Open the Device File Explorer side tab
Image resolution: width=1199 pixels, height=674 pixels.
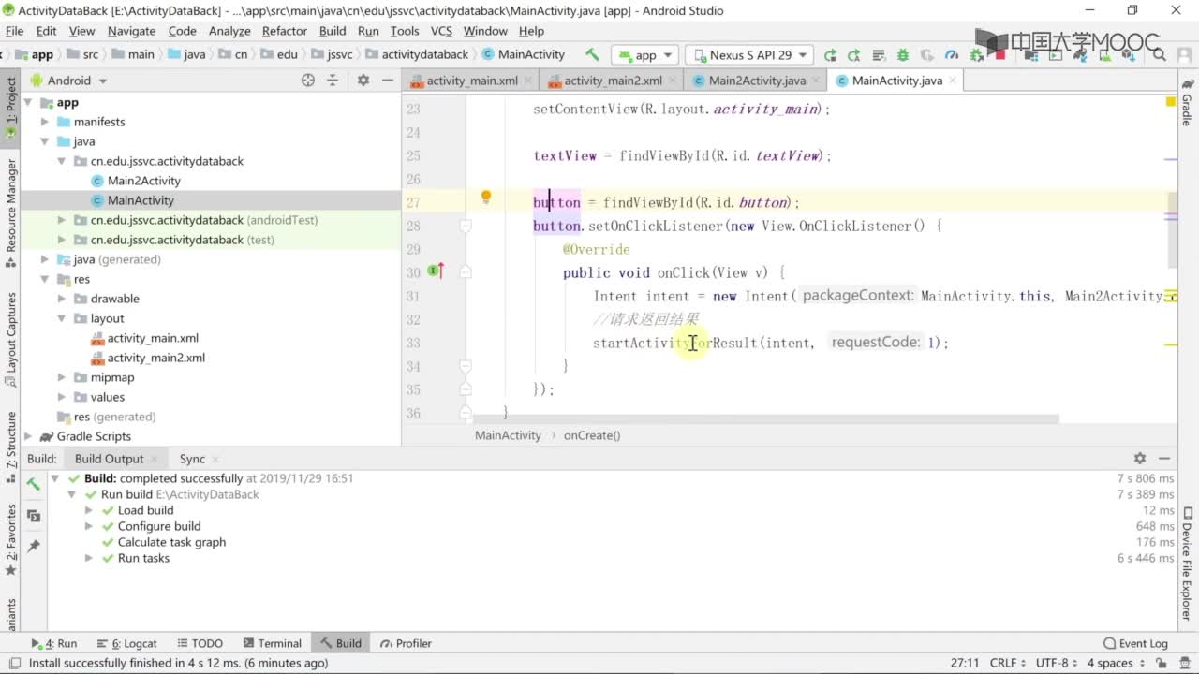(x=1187, y=562)
